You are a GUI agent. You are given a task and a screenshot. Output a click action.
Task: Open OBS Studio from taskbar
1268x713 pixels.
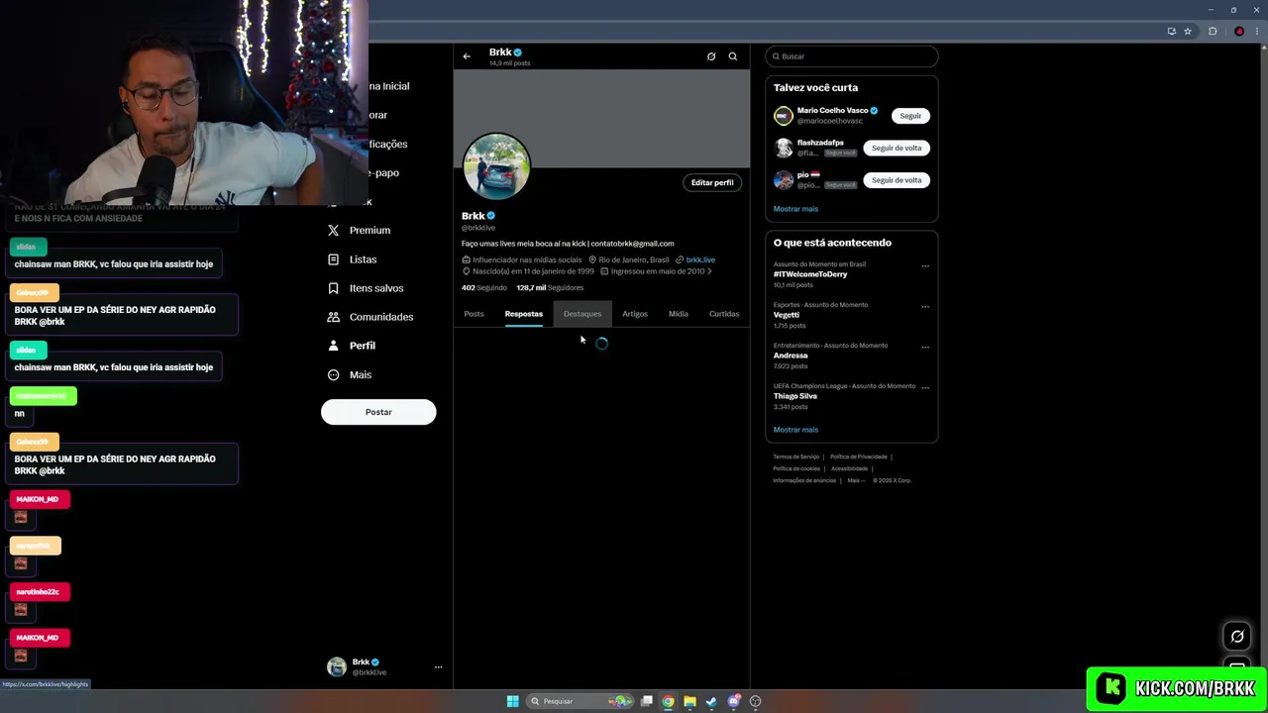coord(755,701)
